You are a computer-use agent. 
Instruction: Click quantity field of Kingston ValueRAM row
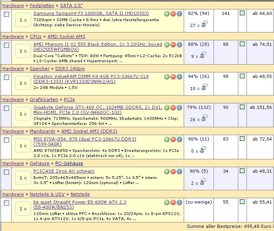(23, 83)
